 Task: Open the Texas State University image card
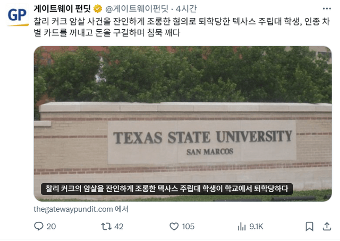[183, 123]
